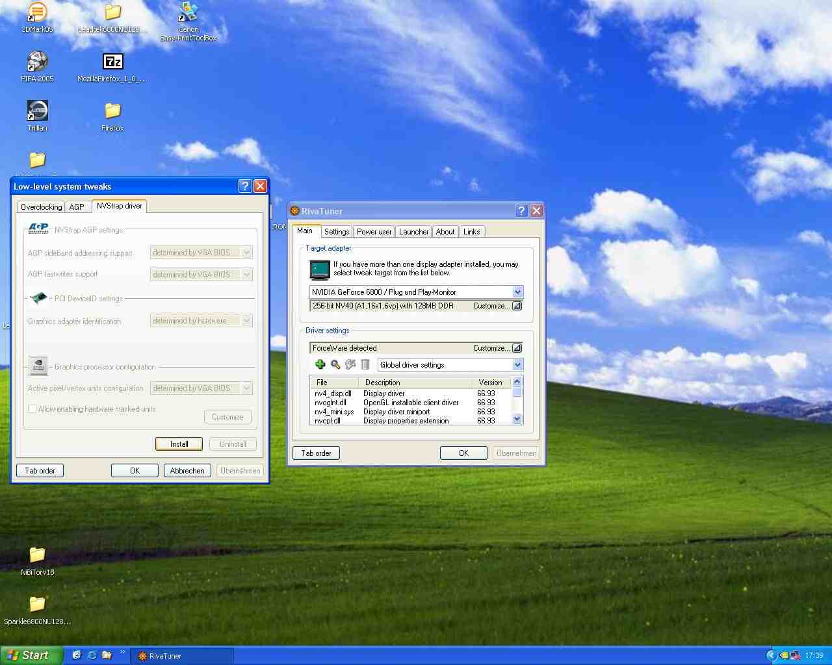Viewport: 832px width, 665px height.
Task: Expand the quick launch overflow chevron
Action: tap(122, 652)
